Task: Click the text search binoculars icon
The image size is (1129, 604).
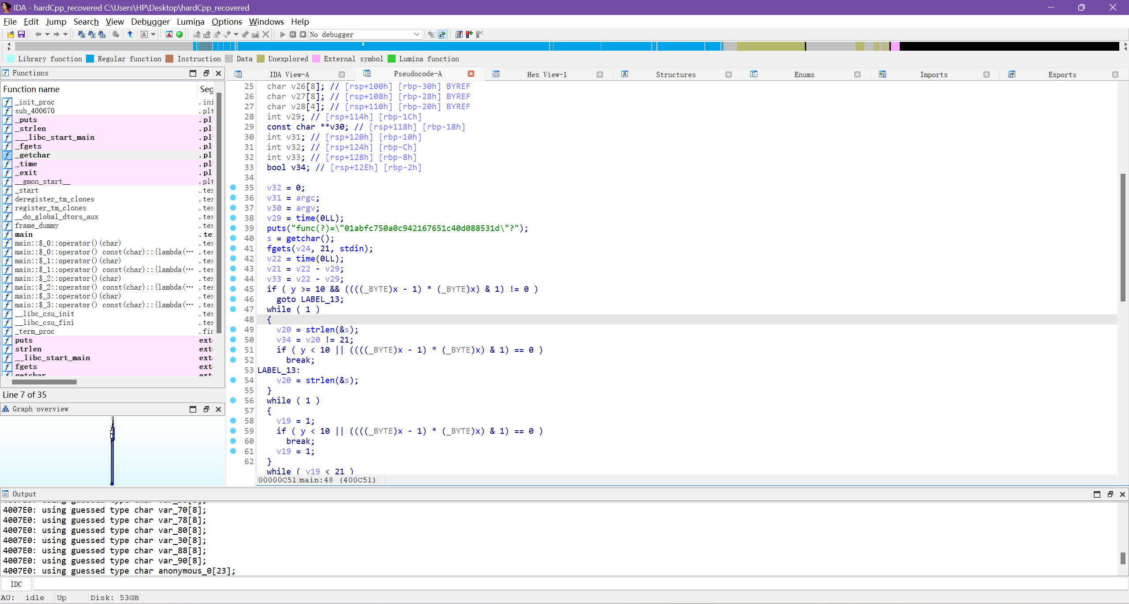Action: [92, 34]
